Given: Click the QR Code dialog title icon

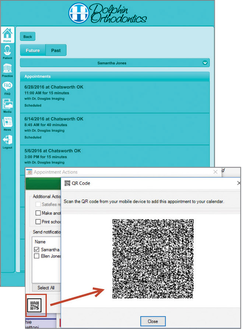Looking at the screenshot, I should [67, 183].
